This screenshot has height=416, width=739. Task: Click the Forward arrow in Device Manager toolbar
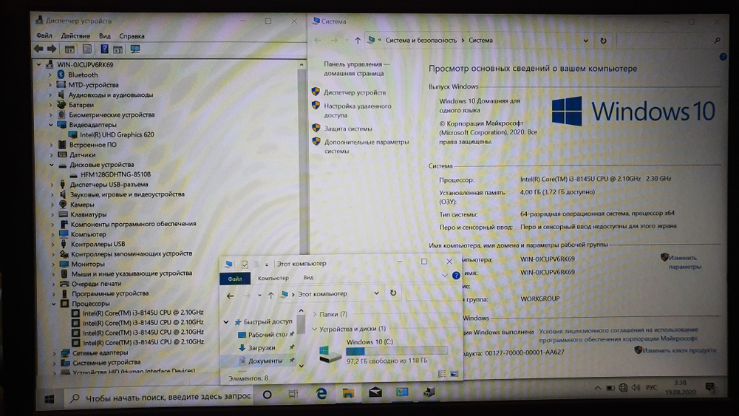52,49
